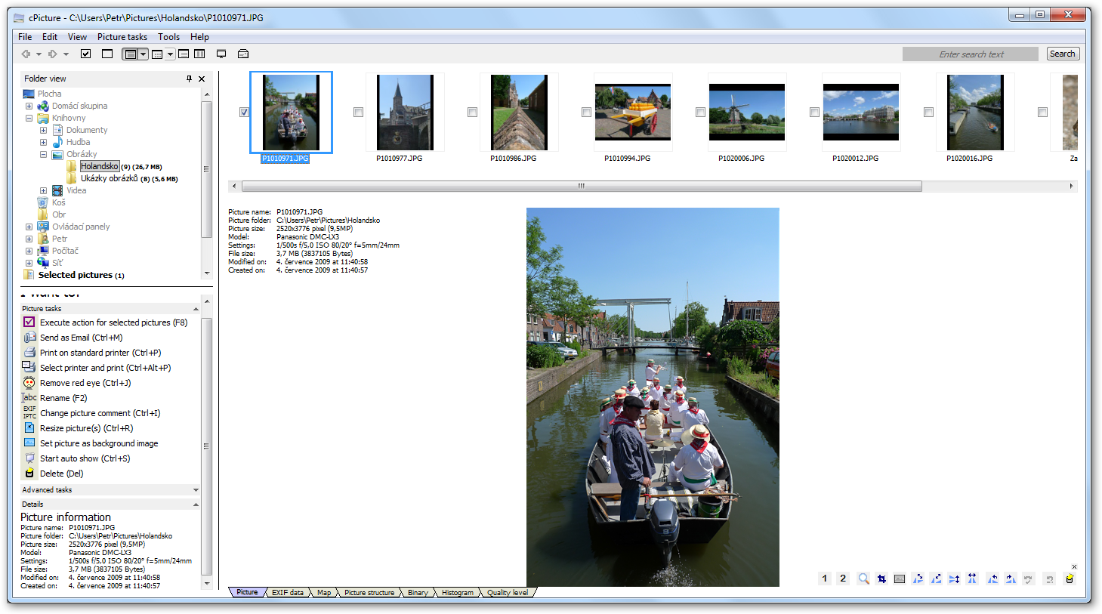Open the Picture tasks menu
Viewport: 1102px width, 614px height.
(x=122, y=36)
